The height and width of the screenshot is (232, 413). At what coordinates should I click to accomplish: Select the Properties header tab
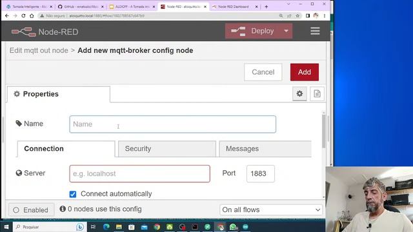[59, 94]
